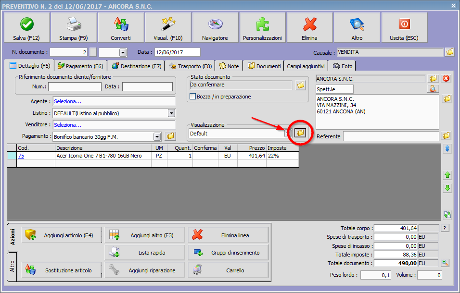Delete the document with the Elimina icon
The width and height of the screenshot is (460, 293).
(309, 24)
